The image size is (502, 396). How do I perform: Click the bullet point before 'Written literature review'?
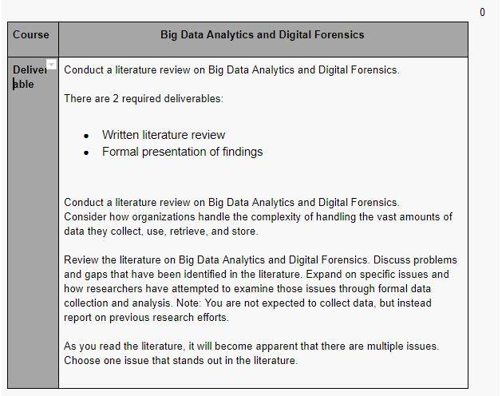click(x=86, y=137)
